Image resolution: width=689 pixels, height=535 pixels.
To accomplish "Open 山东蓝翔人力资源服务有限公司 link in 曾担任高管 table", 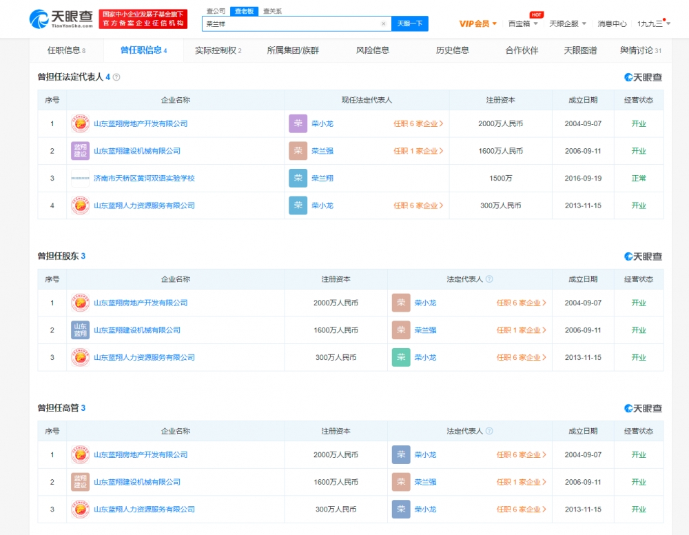I will coord(144,509).
